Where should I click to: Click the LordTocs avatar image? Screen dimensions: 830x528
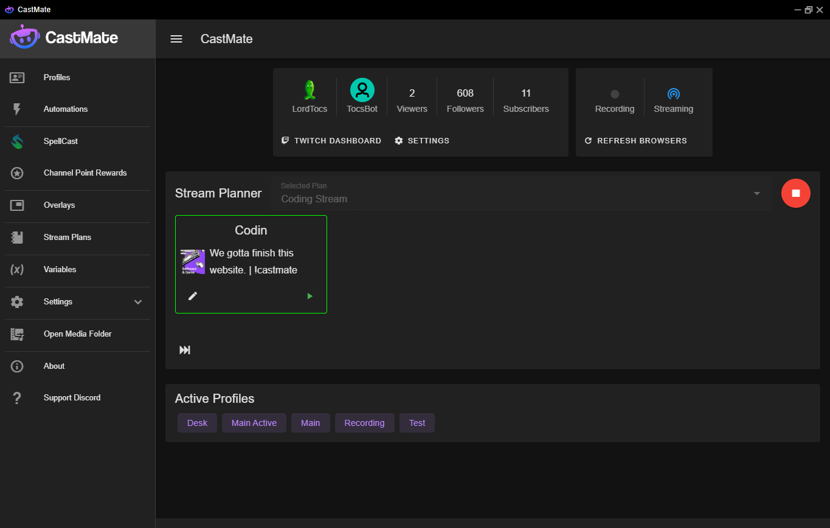click(310, 90)
